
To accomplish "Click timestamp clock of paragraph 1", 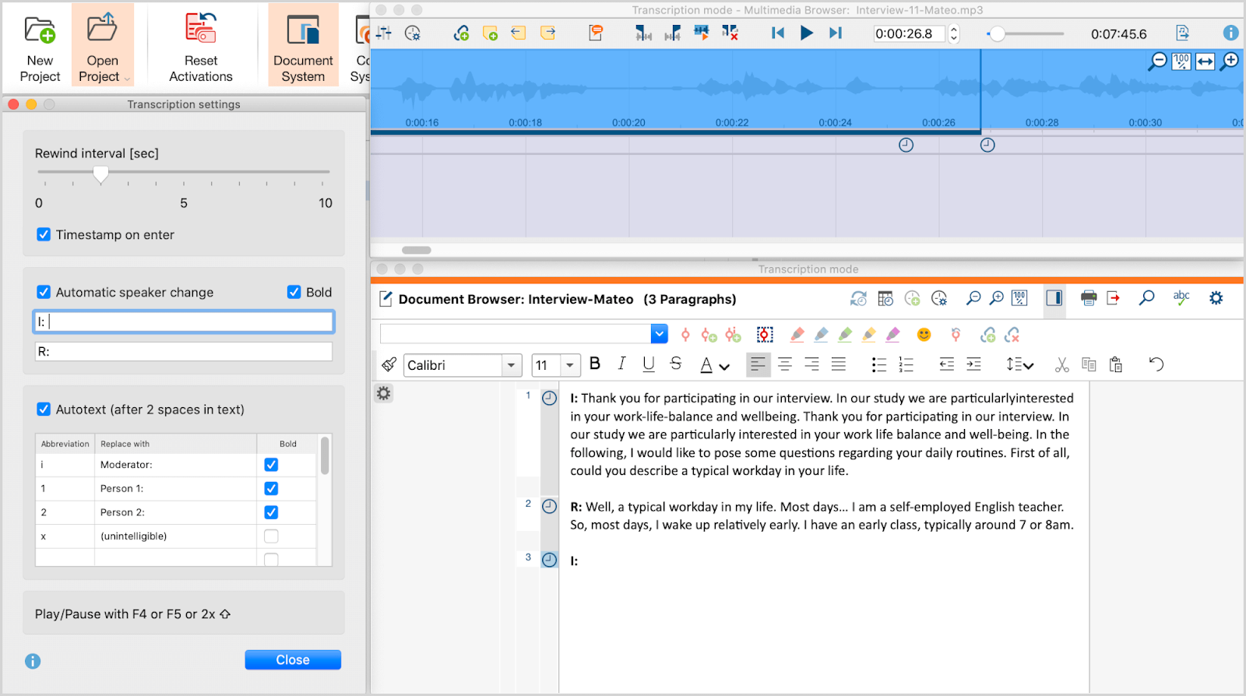I will (x=549, y=398).
